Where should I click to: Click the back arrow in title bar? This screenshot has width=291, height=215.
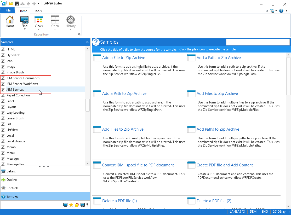pyautogui.click(x=28, y=3)
